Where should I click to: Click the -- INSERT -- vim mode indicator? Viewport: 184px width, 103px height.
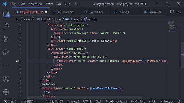(28, 101)
